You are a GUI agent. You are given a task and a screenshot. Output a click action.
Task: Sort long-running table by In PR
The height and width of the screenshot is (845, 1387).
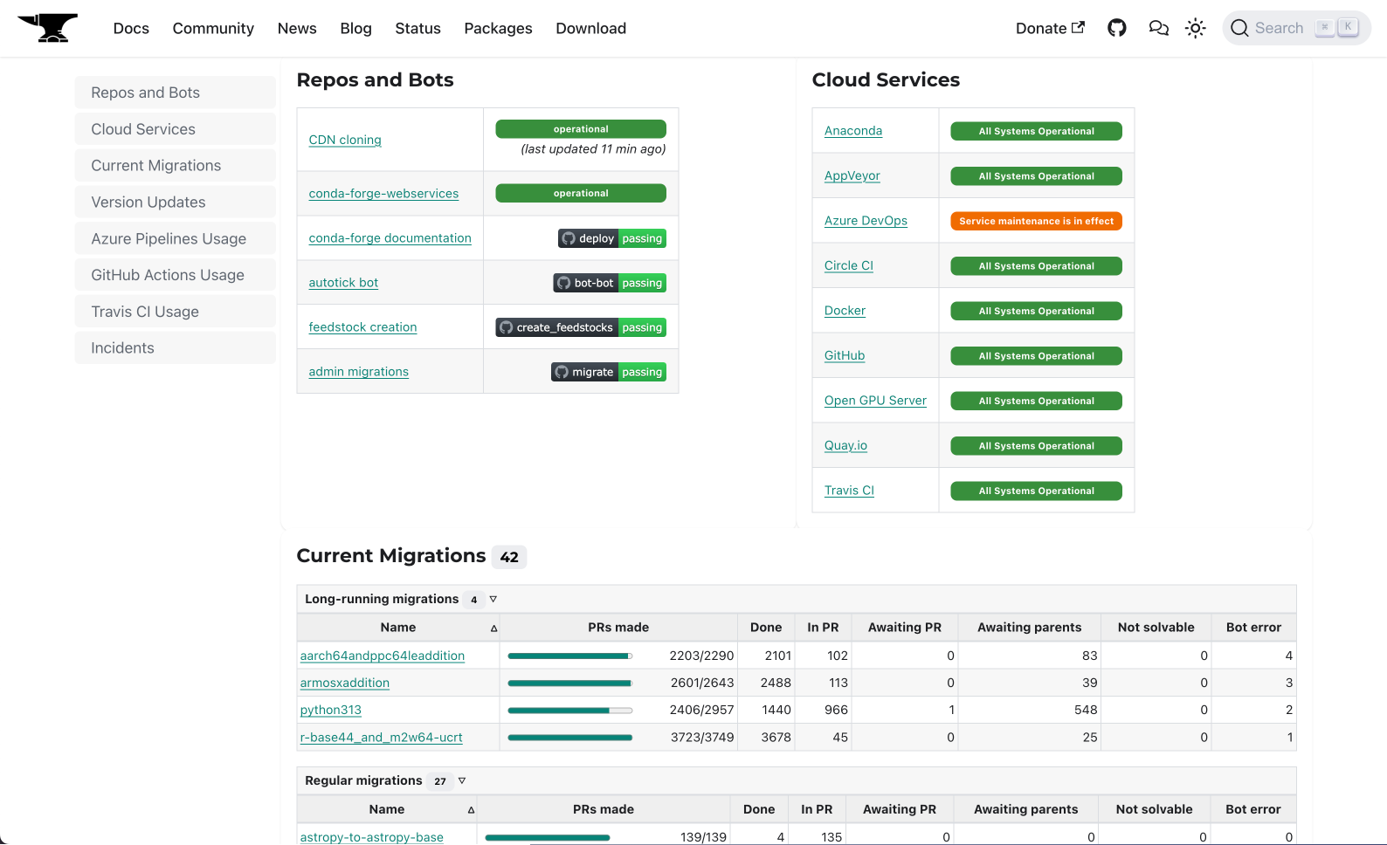click(823, 628)
